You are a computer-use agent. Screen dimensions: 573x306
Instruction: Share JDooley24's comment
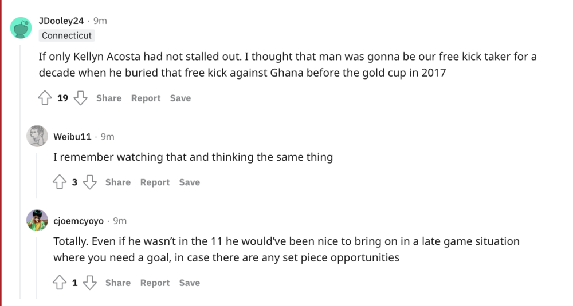(x=109, y=98)
